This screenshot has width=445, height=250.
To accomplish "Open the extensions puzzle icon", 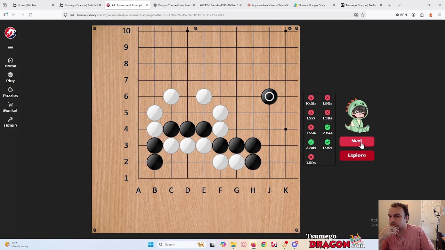I will point(422,15).
